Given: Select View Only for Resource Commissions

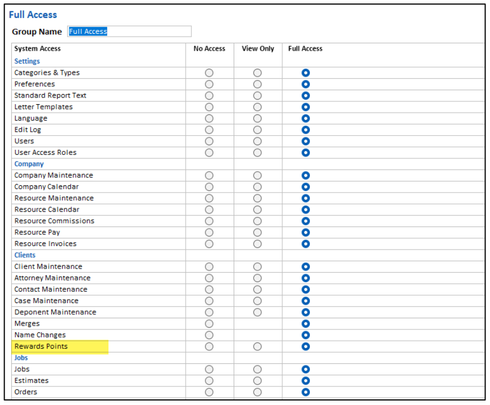Looking at the screenshot, I should (257, 221).
